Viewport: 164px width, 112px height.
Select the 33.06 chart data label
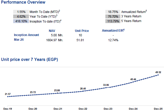point(106,85)
